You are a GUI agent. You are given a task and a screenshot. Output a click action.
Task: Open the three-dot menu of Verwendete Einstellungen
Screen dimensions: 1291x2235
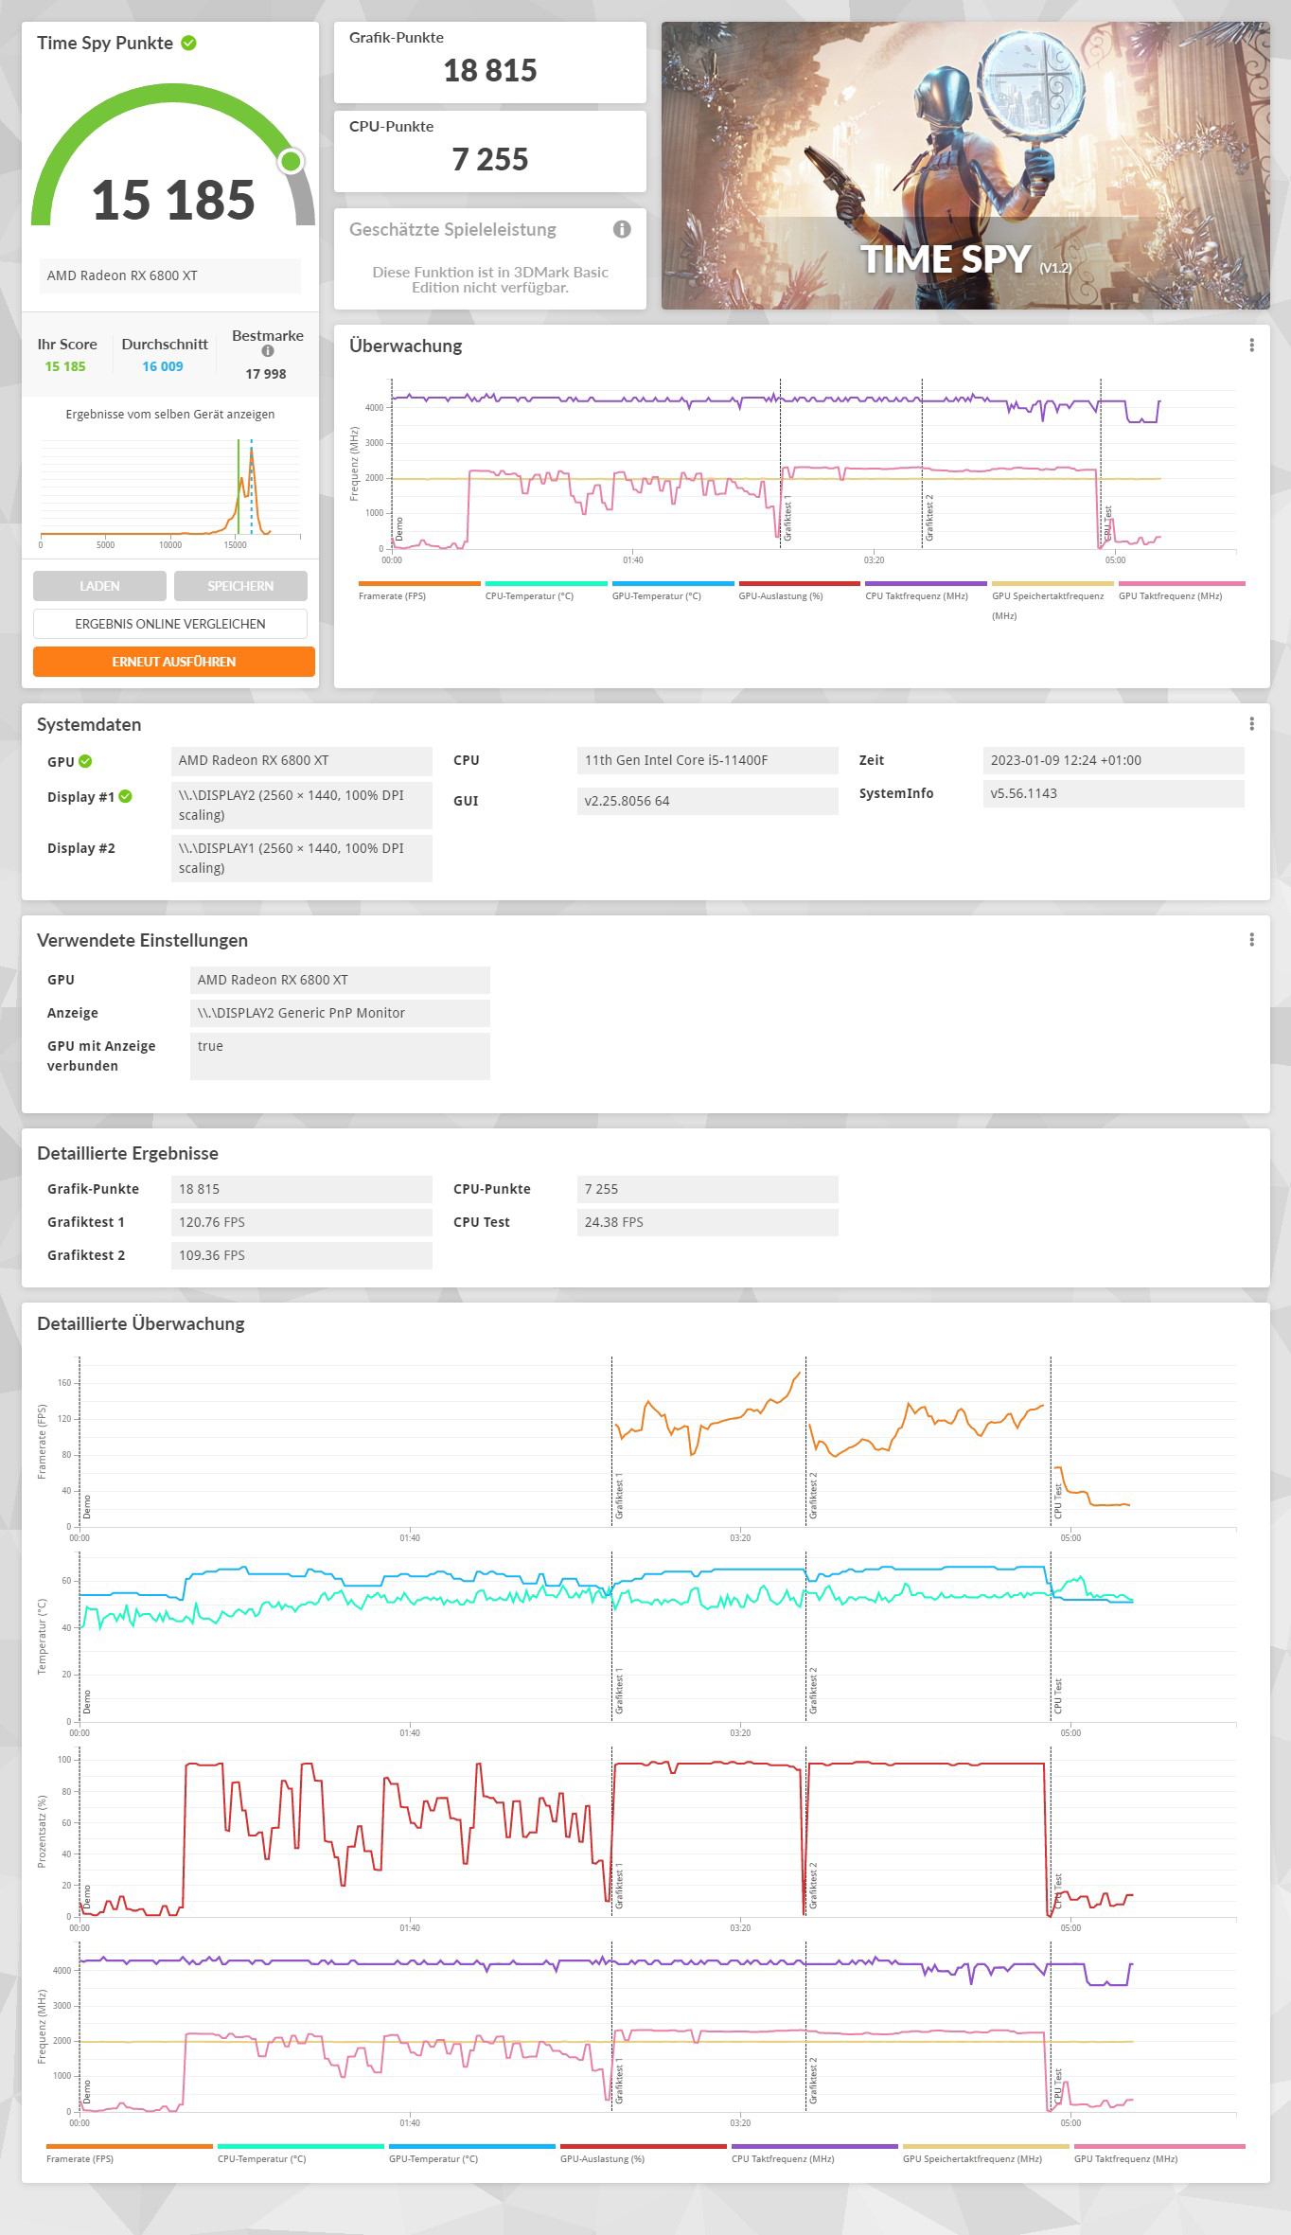pos(1251,940)
